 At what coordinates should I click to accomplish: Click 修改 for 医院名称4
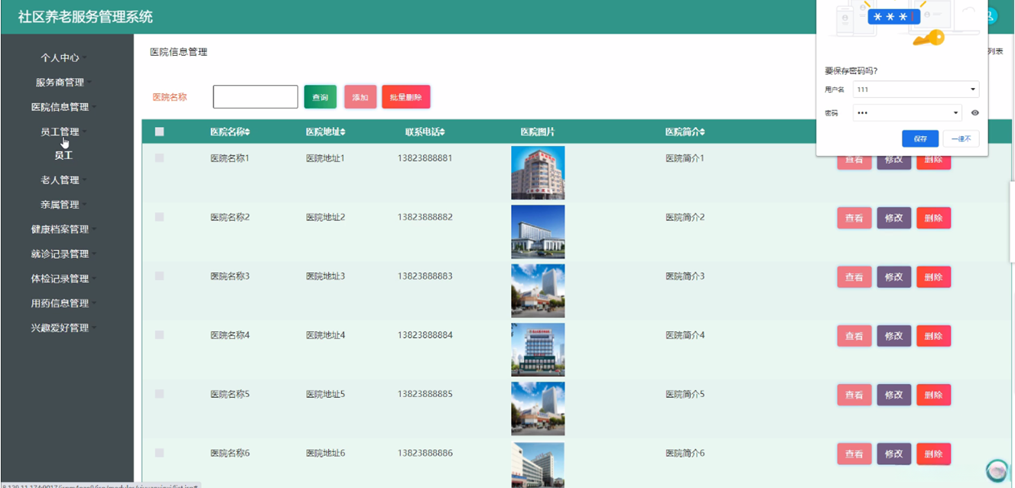pyautogui.click(x=893, y=336)
